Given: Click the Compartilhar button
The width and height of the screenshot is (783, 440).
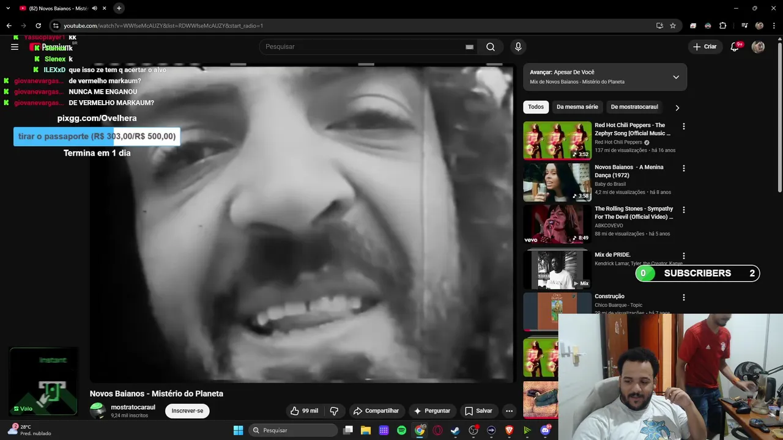Looking at the screenshot, I should [376, 411].
